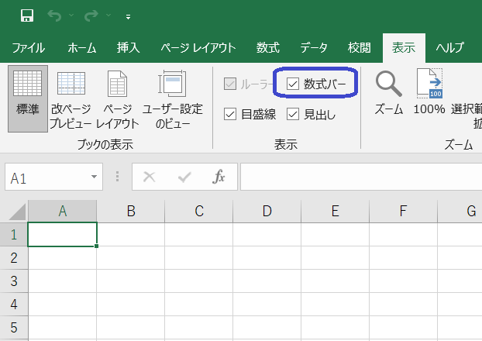Image resolution: width=482 pixels, height=341 pixels.
Task: Click the formula bar enter checkmark icon
Action: pyautogui.click(x=184, y=177)
